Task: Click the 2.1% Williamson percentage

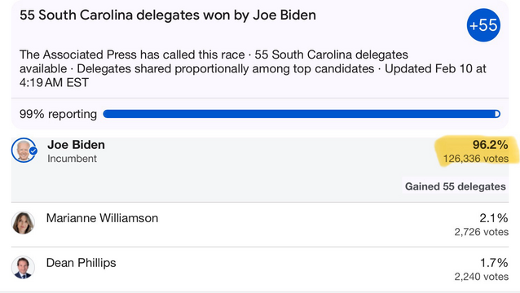Action: click(x=493, y=218)
